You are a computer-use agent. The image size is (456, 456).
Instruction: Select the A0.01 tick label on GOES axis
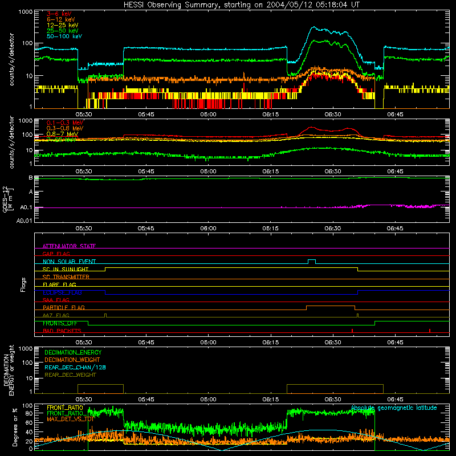(x=25, y=221)
